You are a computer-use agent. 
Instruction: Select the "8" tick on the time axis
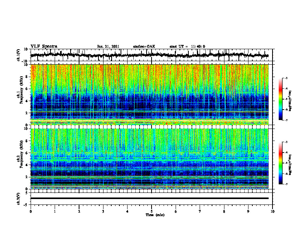[x=224, y=211]
